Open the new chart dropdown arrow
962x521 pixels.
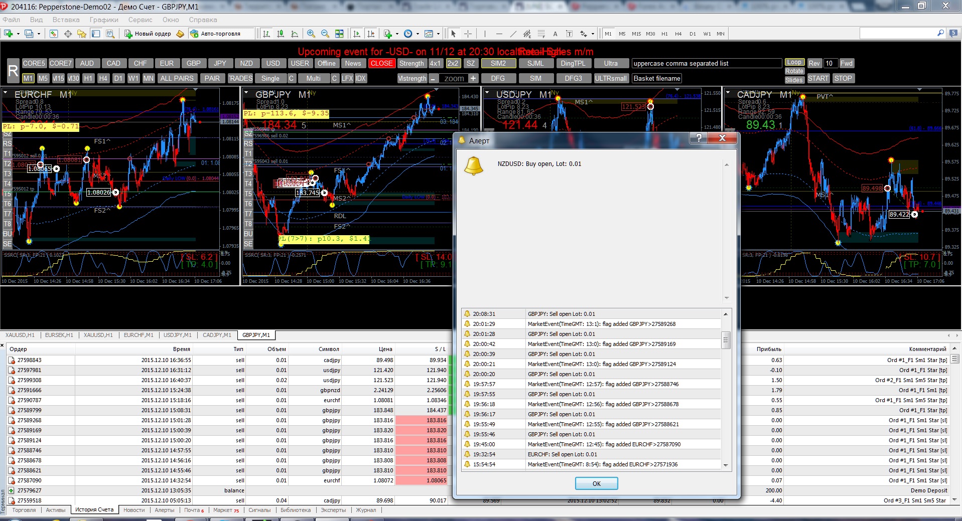(x=18, y=34)
